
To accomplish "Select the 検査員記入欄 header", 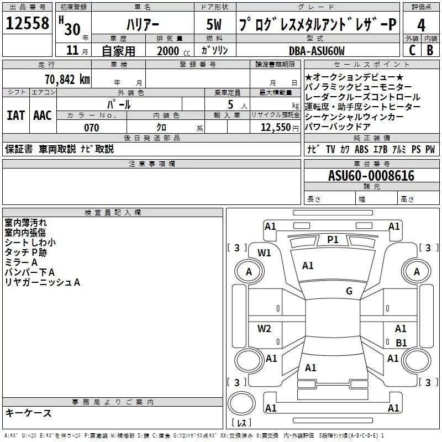I will pos(113,213).
